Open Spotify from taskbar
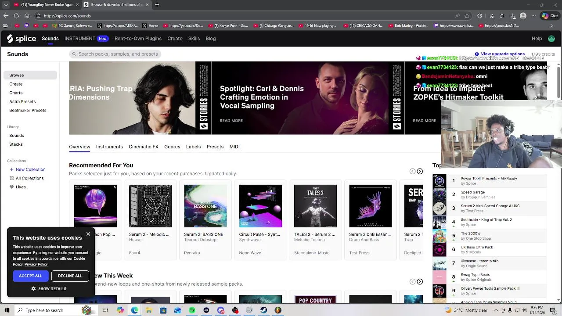 192,310
